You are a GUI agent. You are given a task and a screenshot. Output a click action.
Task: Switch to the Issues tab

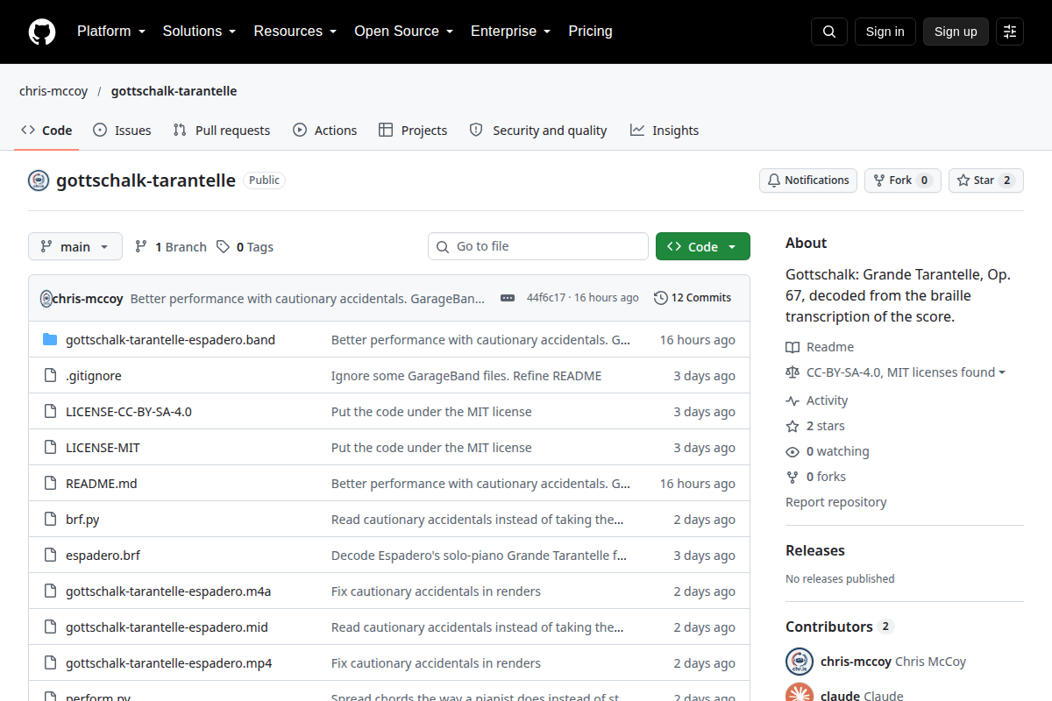(x=122, y=131)
